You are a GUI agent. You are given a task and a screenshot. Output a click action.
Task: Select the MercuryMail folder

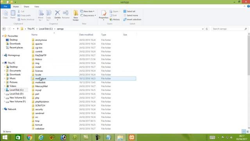coord(41,86)
